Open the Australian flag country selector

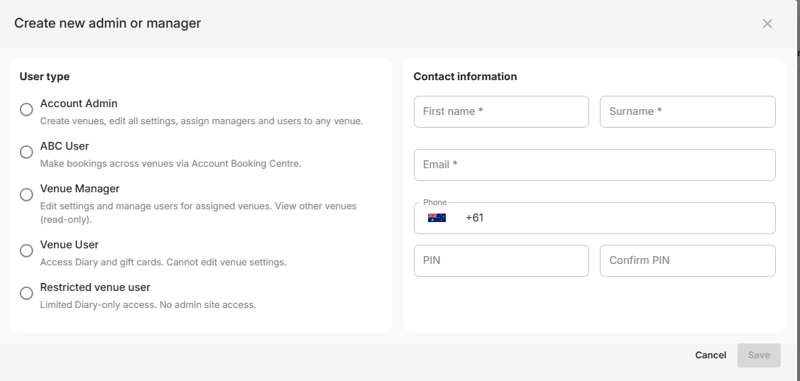click(437, 218)
